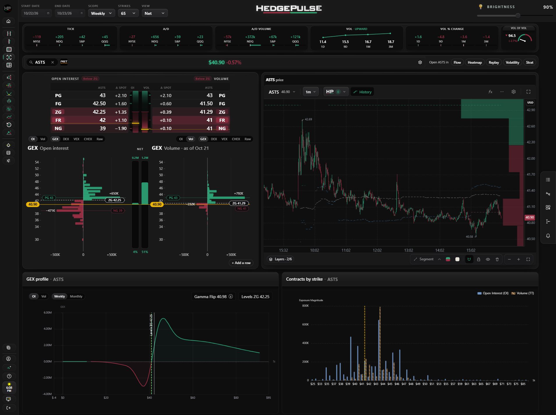Open the home icon in sidebar
The height and width of the screenshot is (415, 556).
point(8,21)
